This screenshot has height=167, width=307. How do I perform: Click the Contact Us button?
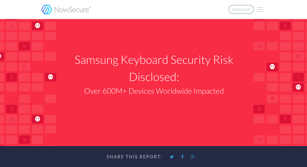point(241,10)
